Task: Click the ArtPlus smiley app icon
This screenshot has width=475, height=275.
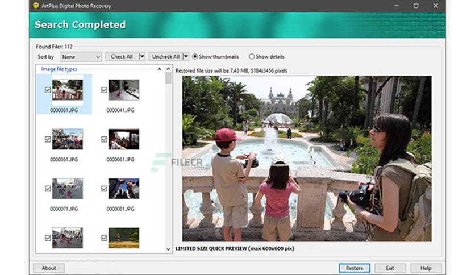Action: pos(35,6)
